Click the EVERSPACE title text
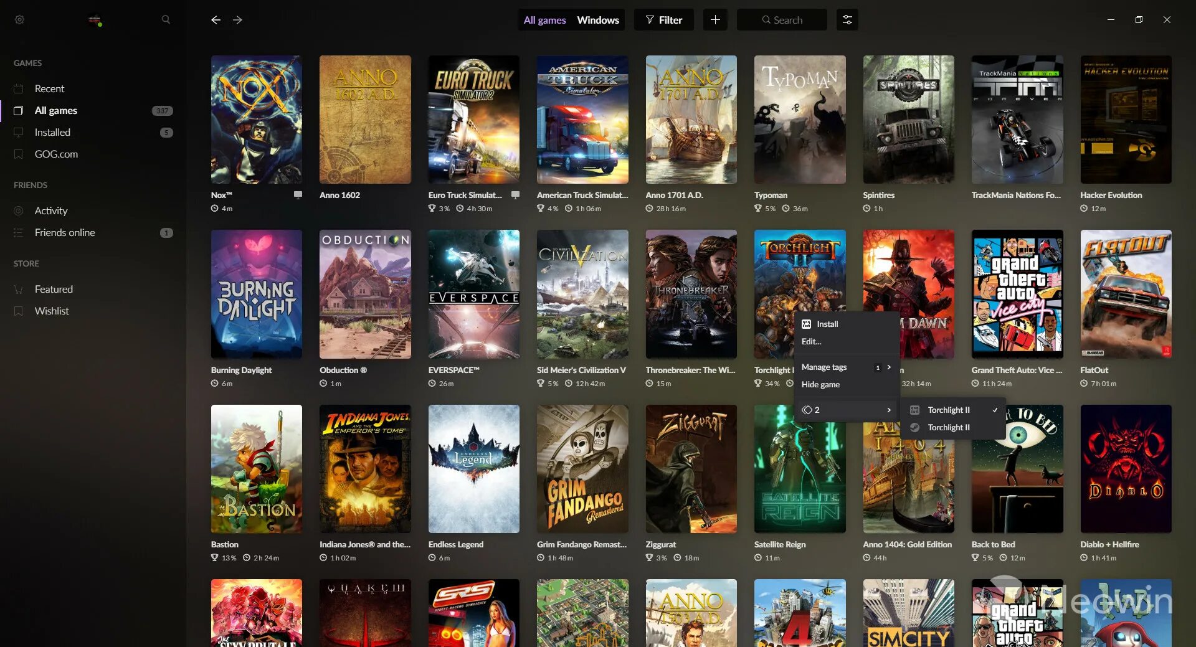1196x647 pixels. [453, 370]
